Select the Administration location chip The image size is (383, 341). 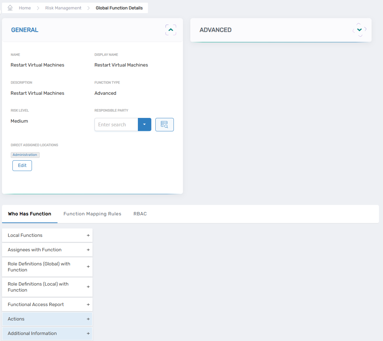pyautogui.click(x=25, y=155)
